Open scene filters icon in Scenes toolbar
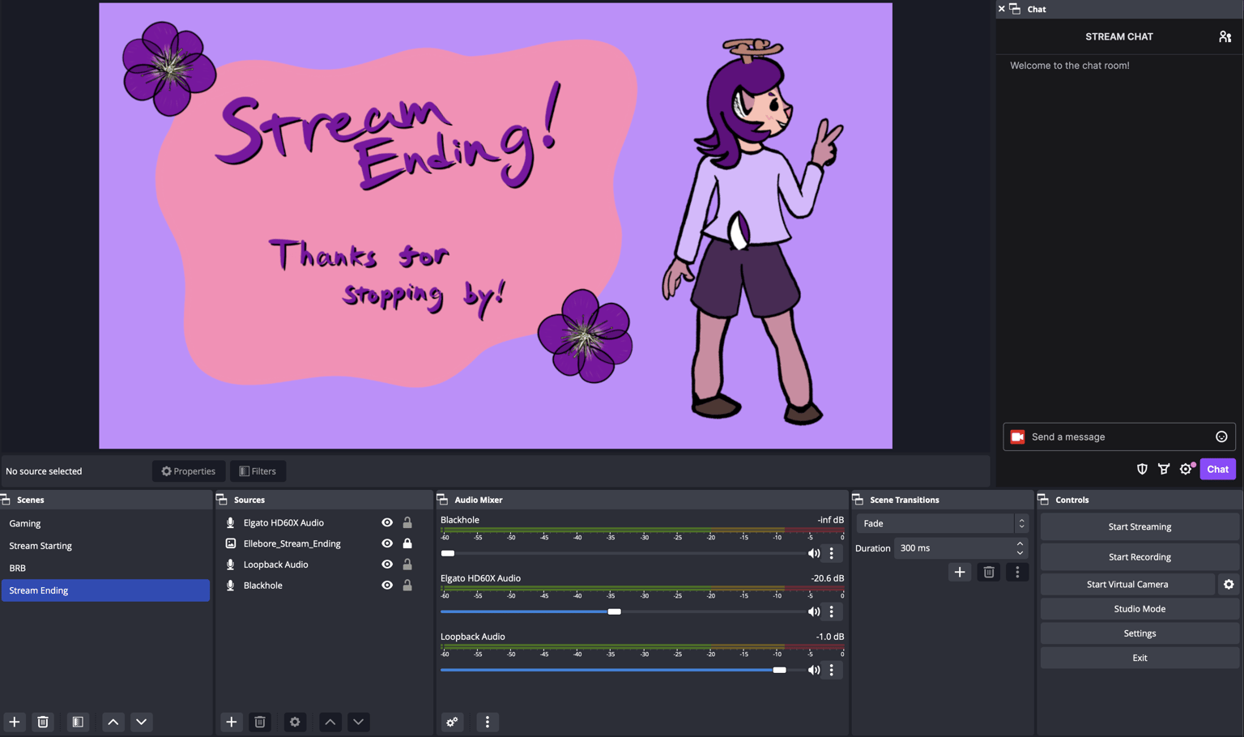The height and width of the screenshot is (737, 1244). pos(78,722)
